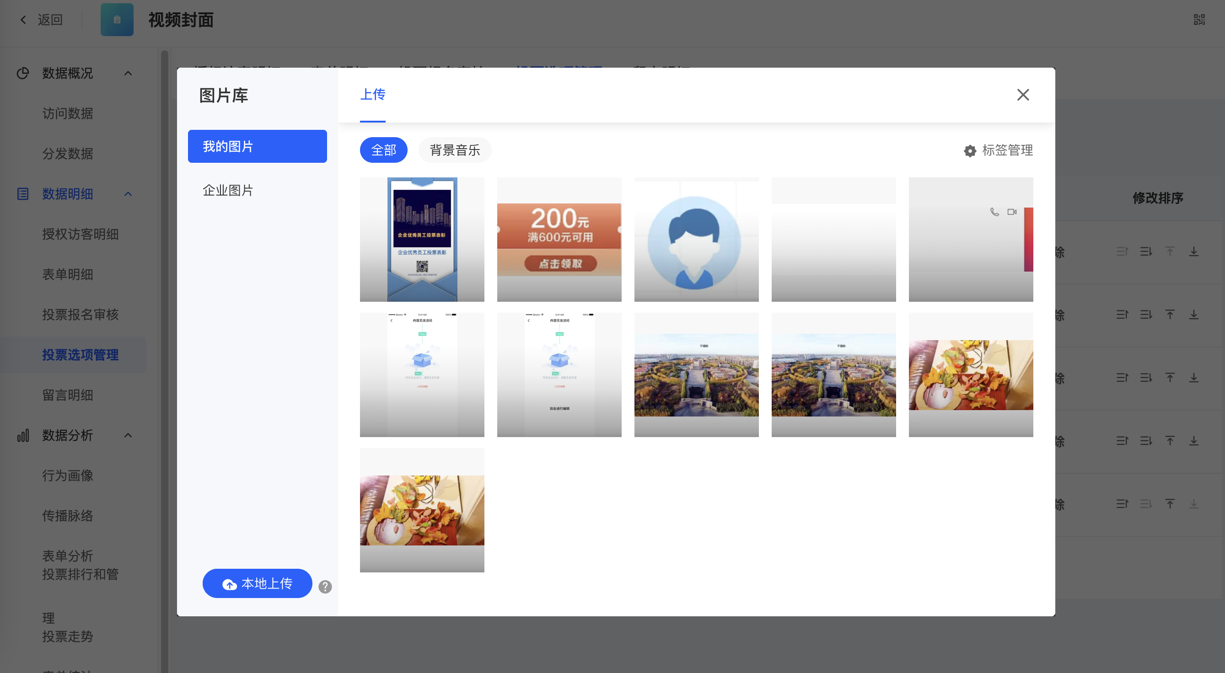The width and height of the screenshot is (1225, 673).
Task: Click the help question mark icon
Action: (325, 587)
